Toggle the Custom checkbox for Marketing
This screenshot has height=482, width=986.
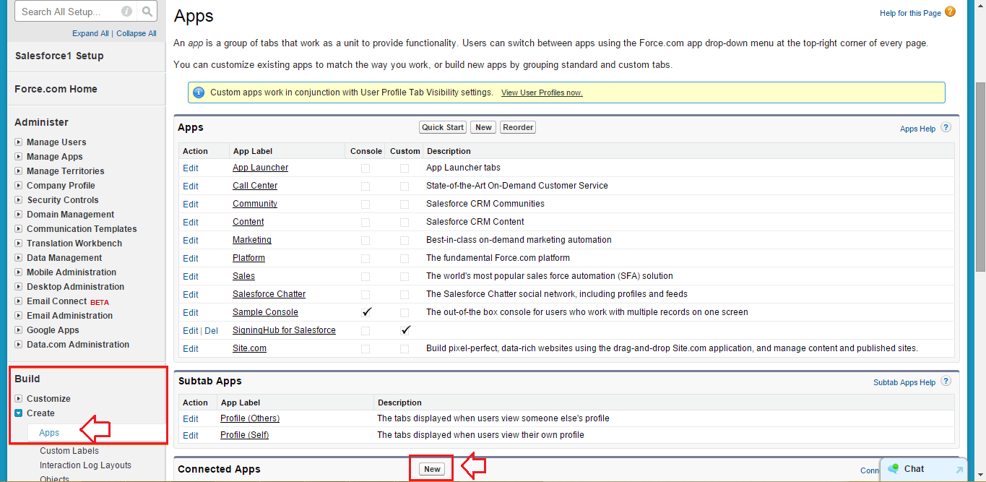coord(405,240)
